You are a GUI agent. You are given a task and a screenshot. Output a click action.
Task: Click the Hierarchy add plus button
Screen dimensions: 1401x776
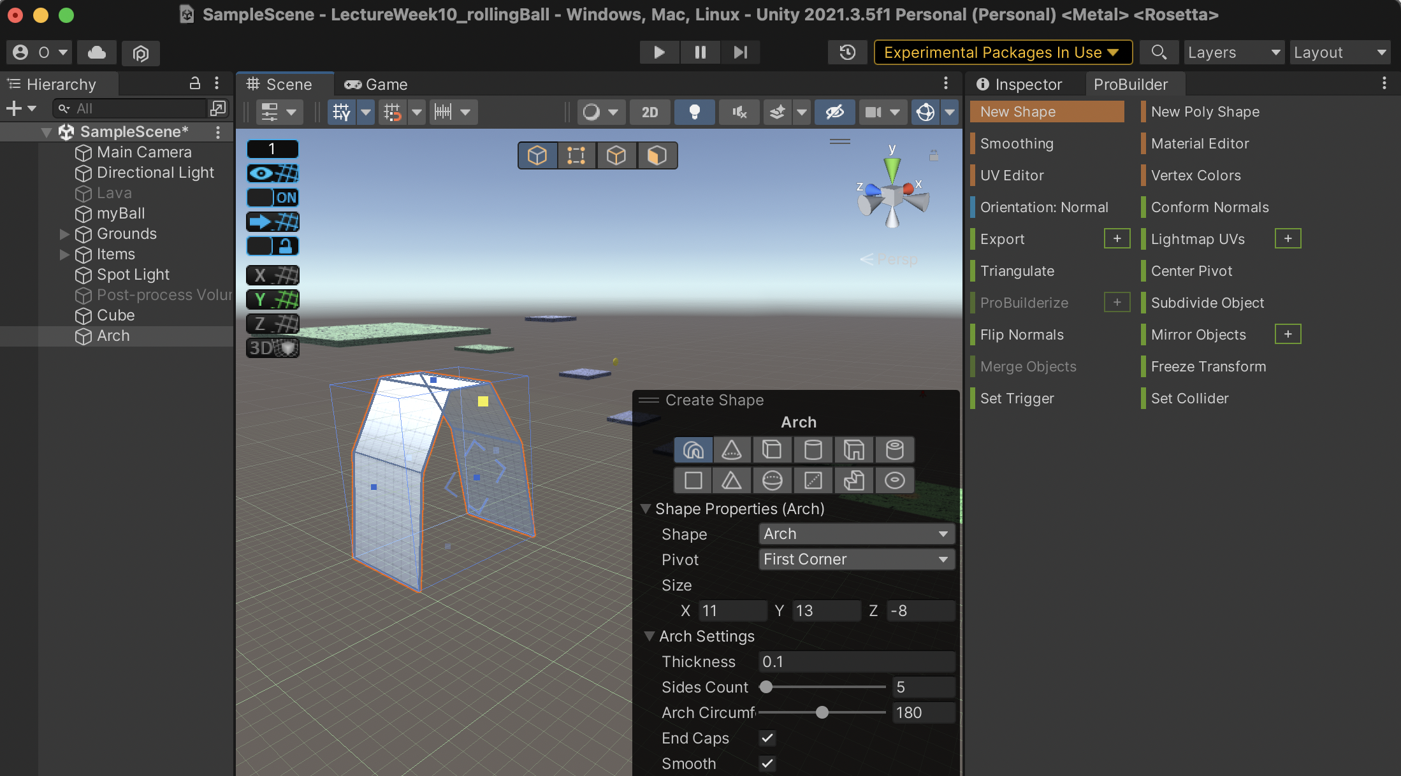click(x=14, y=109)
